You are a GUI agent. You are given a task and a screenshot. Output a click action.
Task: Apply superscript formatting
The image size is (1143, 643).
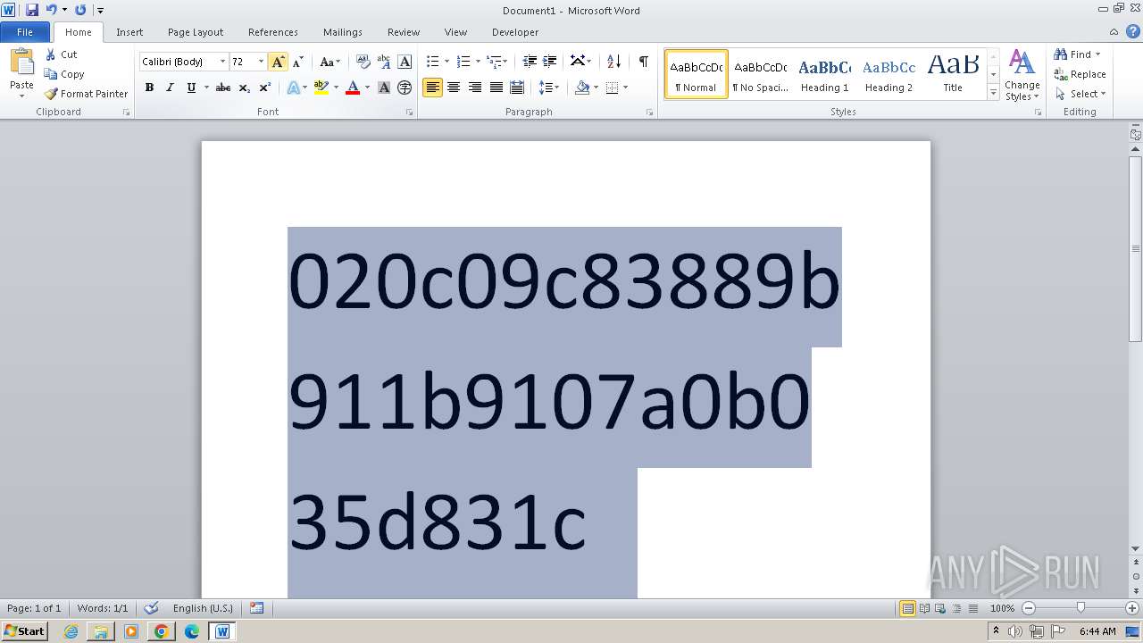coord(265,88)
